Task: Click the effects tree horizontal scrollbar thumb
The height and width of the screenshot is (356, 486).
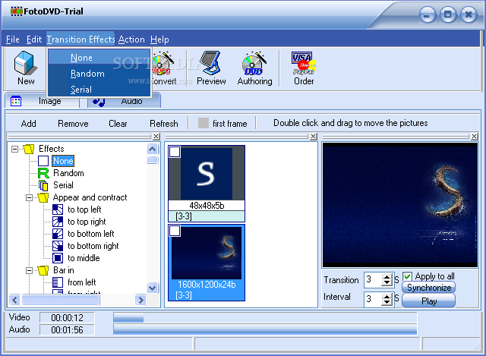Action: coord(61,300)
